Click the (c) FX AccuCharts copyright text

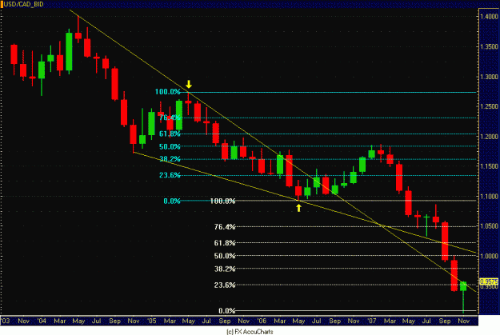[250, 332]
